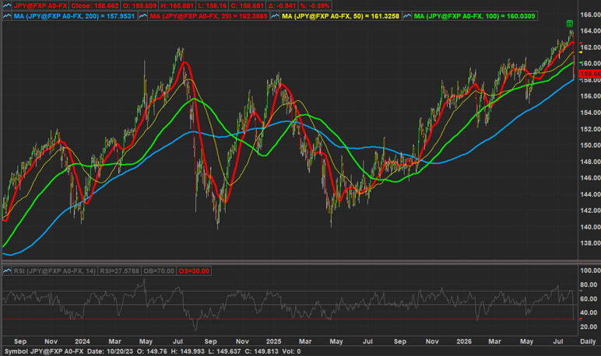Click the red 158.66 current price tag

[590, 74]
